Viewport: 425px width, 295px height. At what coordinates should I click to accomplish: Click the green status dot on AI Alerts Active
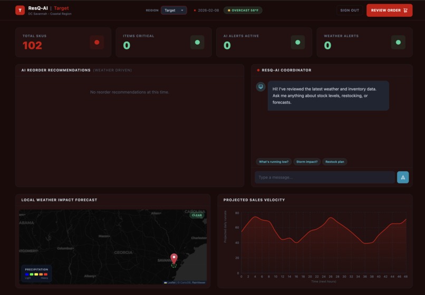tap(297, 42)
